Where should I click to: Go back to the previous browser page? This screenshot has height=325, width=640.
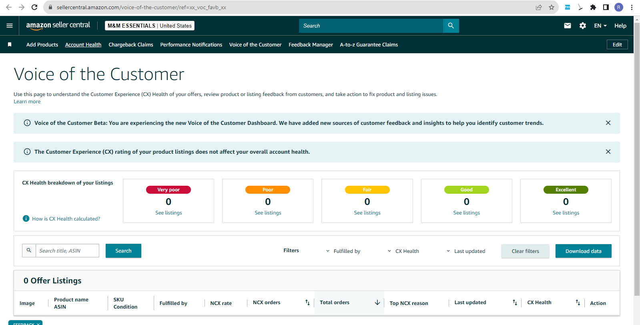pos(9,7)
